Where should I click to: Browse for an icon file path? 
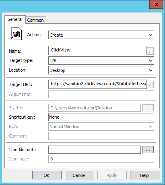[x=148, y=150]
